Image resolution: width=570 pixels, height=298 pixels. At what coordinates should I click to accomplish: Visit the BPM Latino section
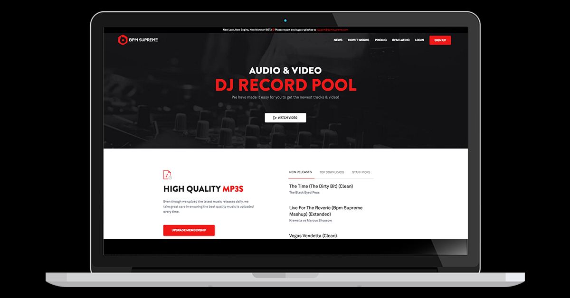(401, 40)
